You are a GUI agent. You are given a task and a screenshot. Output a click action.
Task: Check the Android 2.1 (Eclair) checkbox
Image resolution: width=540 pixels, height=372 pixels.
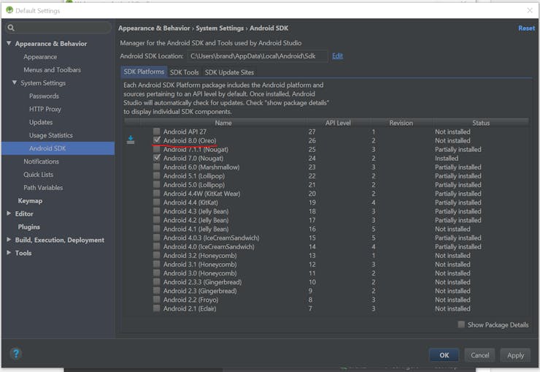tap(157, 308)
